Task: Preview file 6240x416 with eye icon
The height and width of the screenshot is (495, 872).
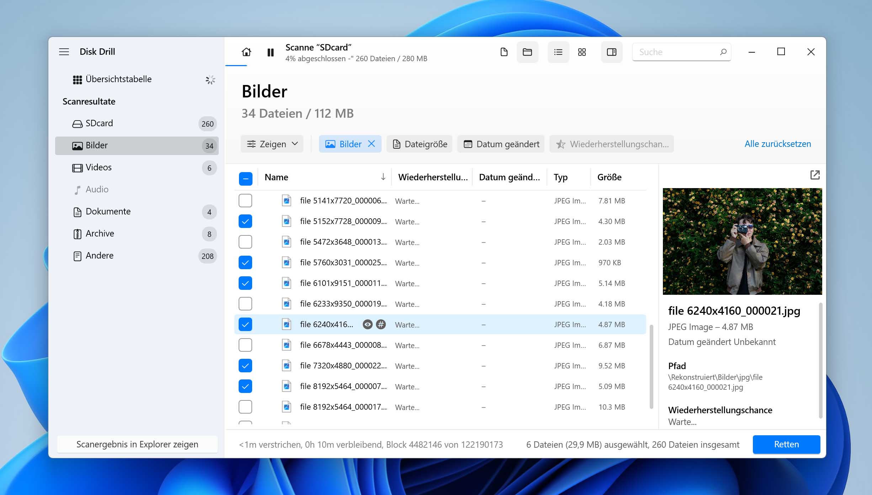Action: tap(367, 324)
